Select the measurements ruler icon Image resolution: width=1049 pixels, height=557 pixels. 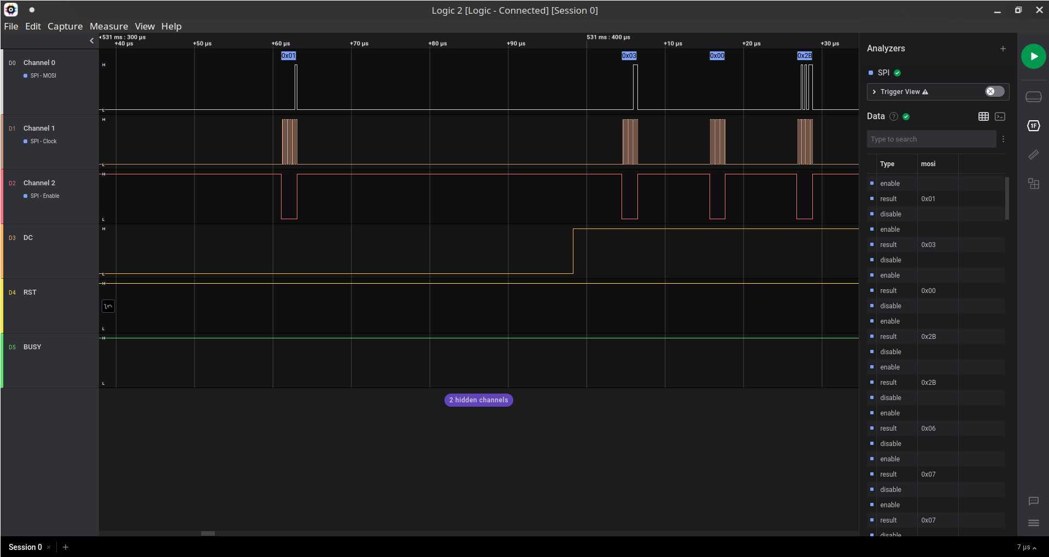tap(1033, 155)
